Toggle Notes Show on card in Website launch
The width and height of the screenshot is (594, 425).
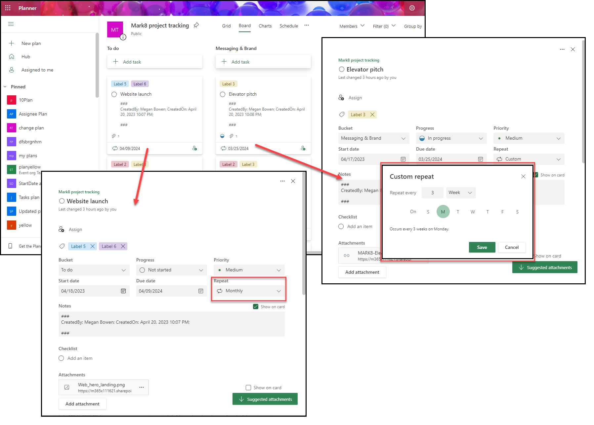[256, 307]
